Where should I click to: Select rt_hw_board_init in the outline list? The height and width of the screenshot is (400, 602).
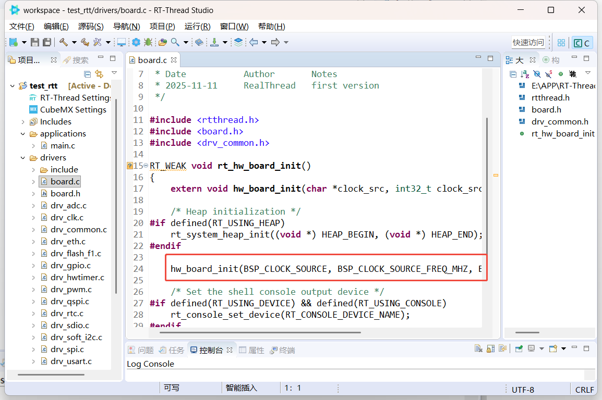tap(562, 134)
